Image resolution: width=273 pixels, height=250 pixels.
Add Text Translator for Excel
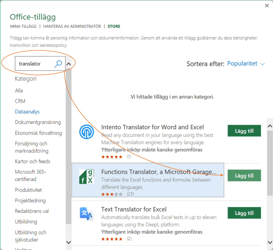[244, 213]
